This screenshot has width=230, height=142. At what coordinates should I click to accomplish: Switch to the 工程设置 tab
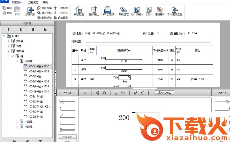33,2
